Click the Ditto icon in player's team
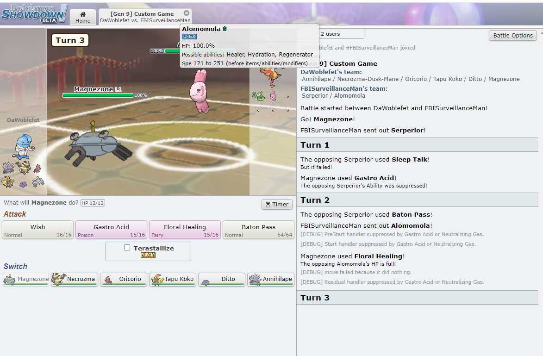Screen dimensions: 543x356 tap(23, 184)
